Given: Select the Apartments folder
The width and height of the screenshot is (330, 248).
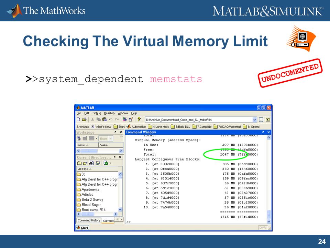Looking at the screenshot, I should pos(88,189).
